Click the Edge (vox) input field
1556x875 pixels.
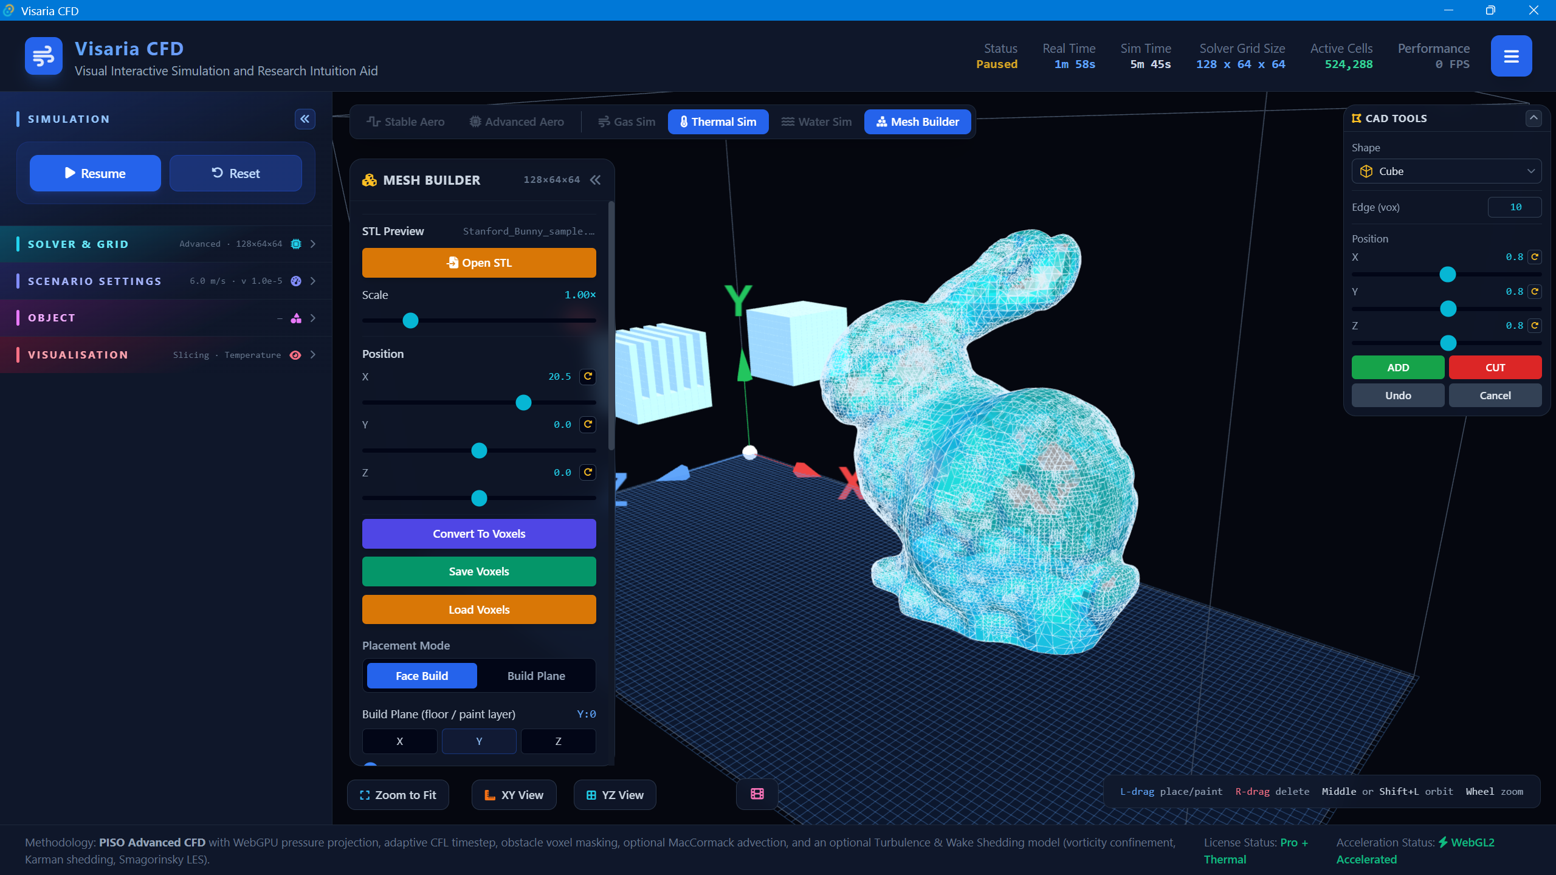tap(1515, 207)
